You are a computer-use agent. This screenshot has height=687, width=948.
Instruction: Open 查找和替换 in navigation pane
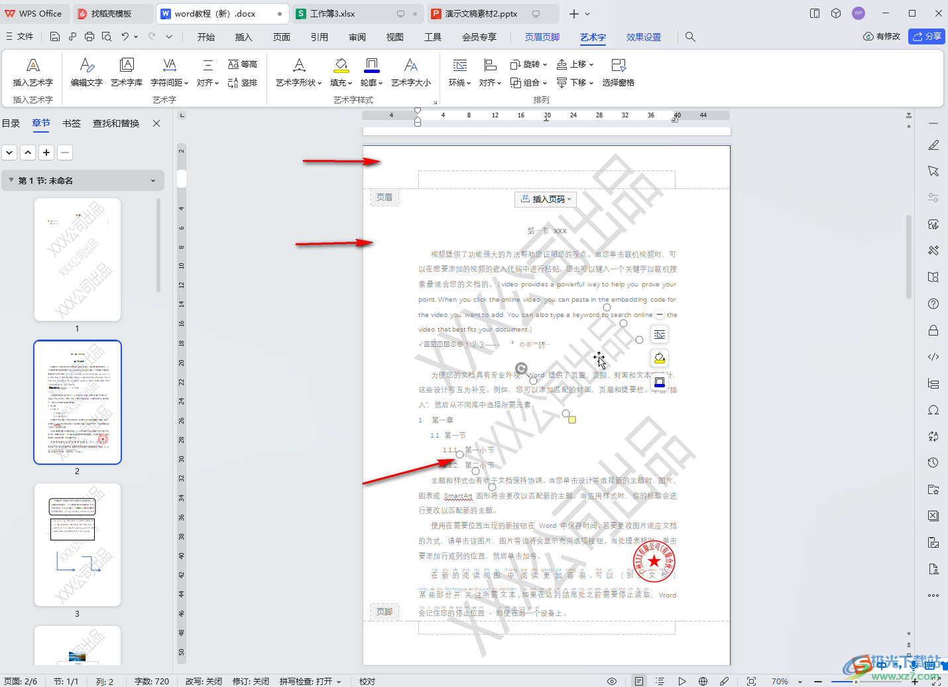(x=116, y=123)
